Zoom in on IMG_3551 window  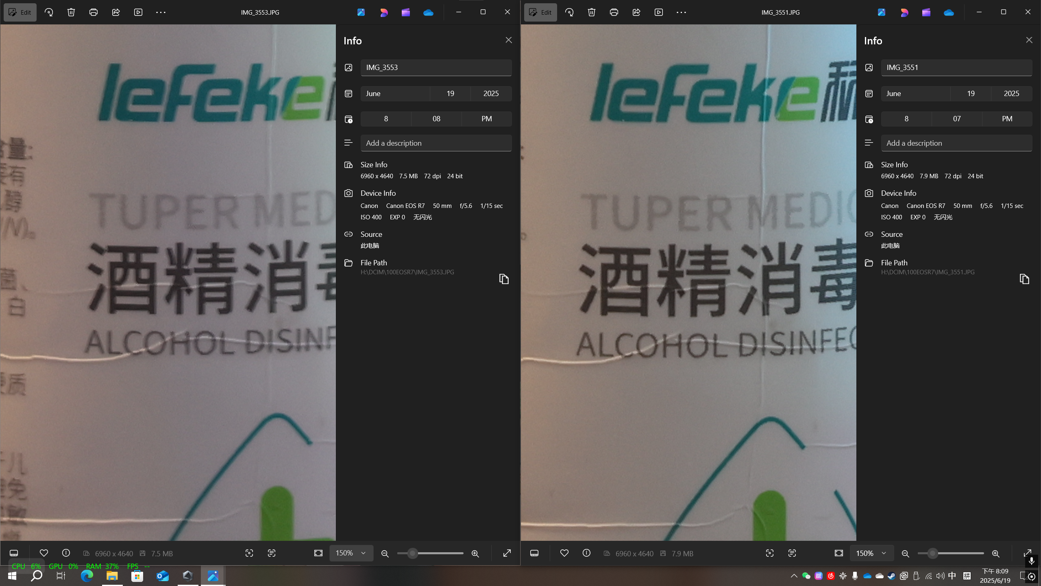pyautogui.click(x=995, y=553)
